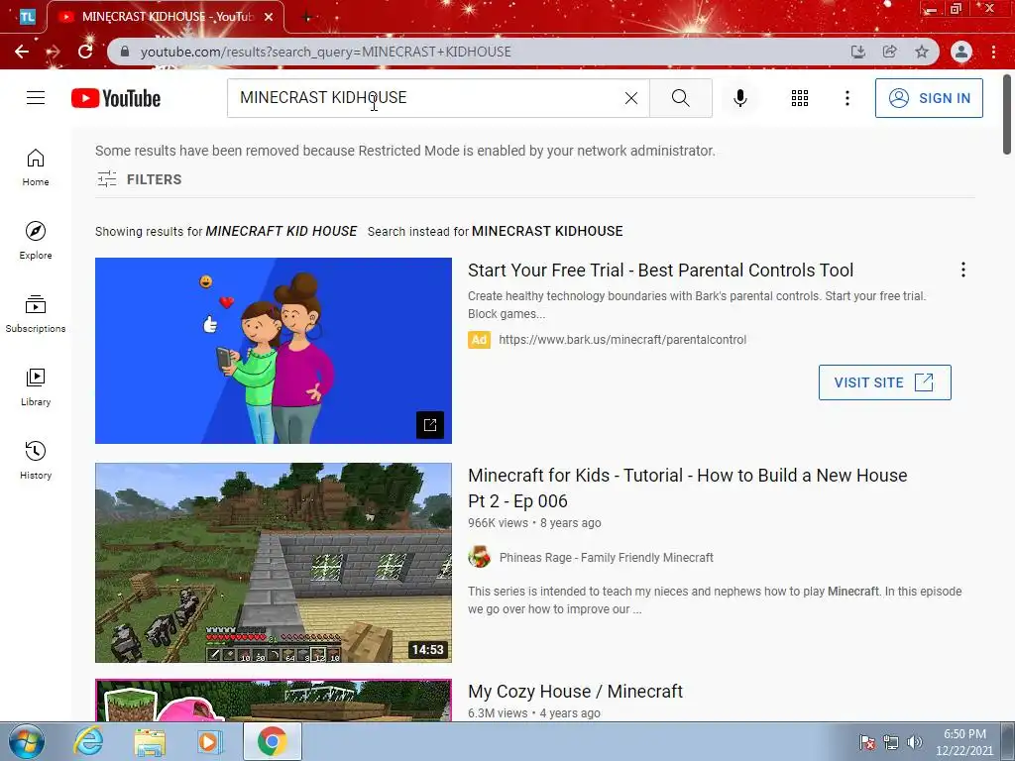This screenshot has height=761, width=1015.
Task: Click the '966K views' text
Action: 498,523
